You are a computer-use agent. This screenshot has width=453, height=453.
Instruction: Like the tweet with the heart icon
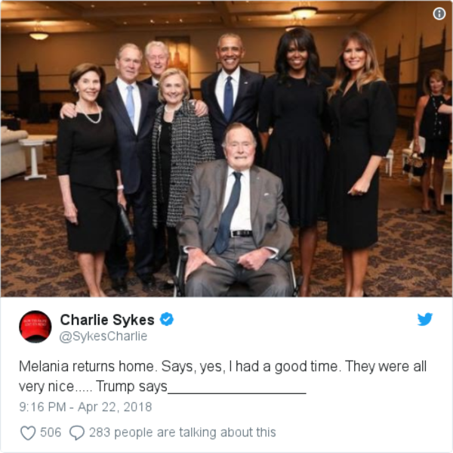(x=28, y=433)
